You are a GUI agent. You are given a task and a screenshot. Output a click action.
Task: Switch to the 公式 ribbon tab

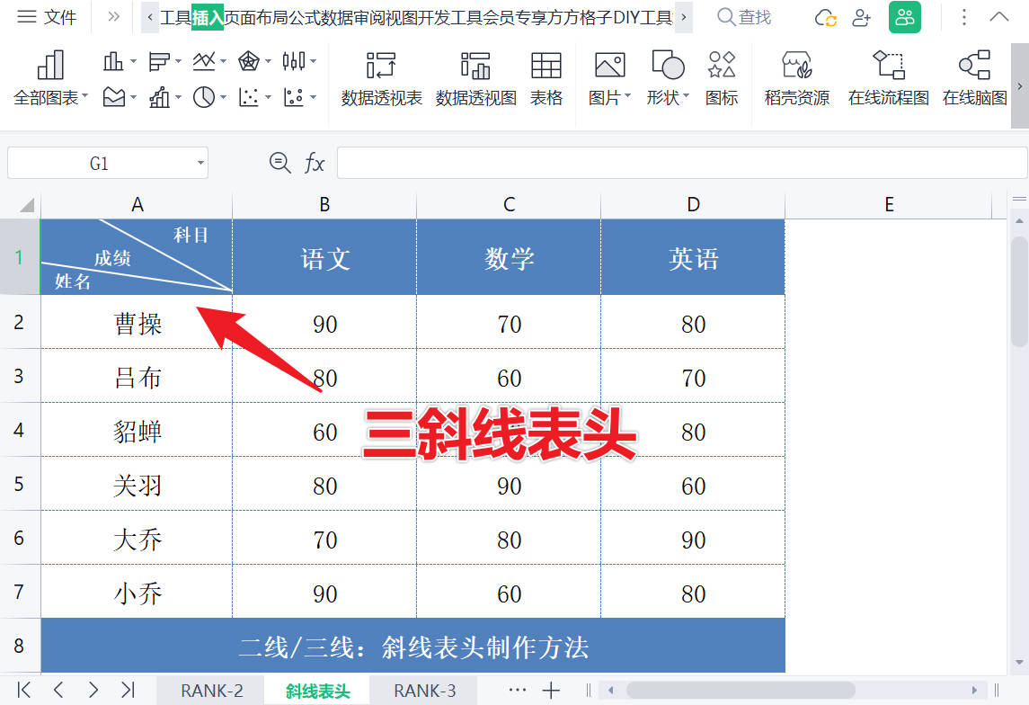point(305,17)
